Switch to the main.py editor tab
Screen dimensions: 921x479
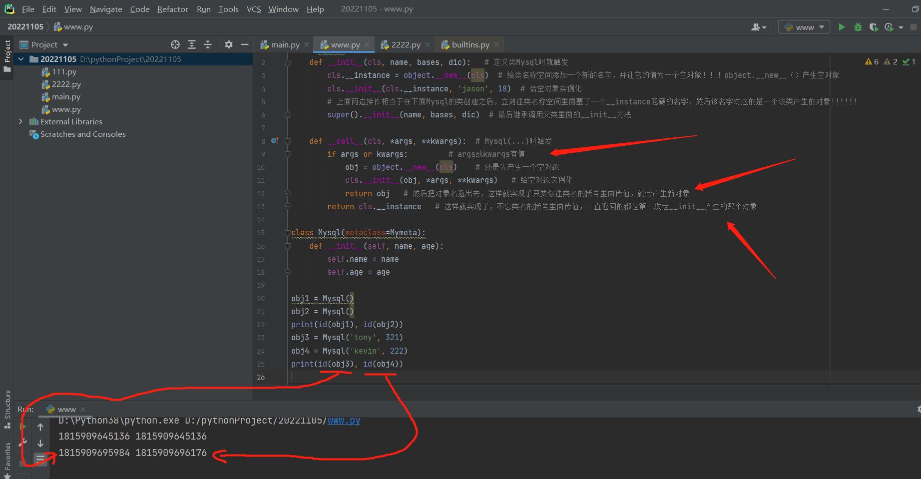[285, 44]
